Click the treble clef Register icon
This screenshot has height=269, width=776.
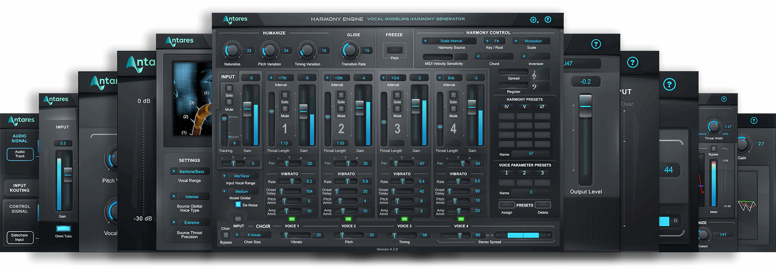[534, 75]
